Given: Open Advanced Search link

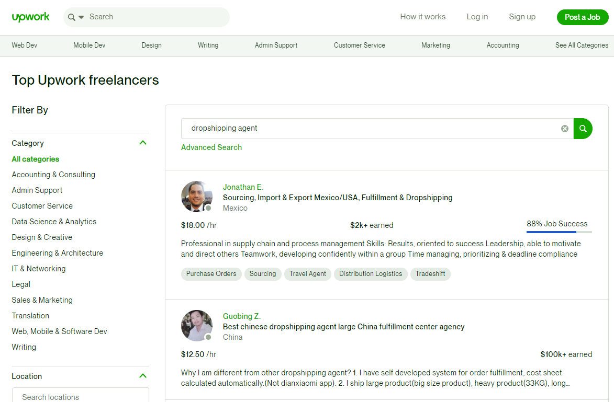Looking at the screenshot, I should [x=211, y=147].
